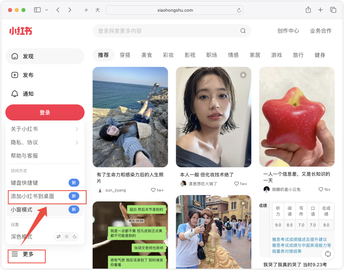Play the video on the 本人一般 化妆 post
Screen dimensions: 344x270
[243, 75]
